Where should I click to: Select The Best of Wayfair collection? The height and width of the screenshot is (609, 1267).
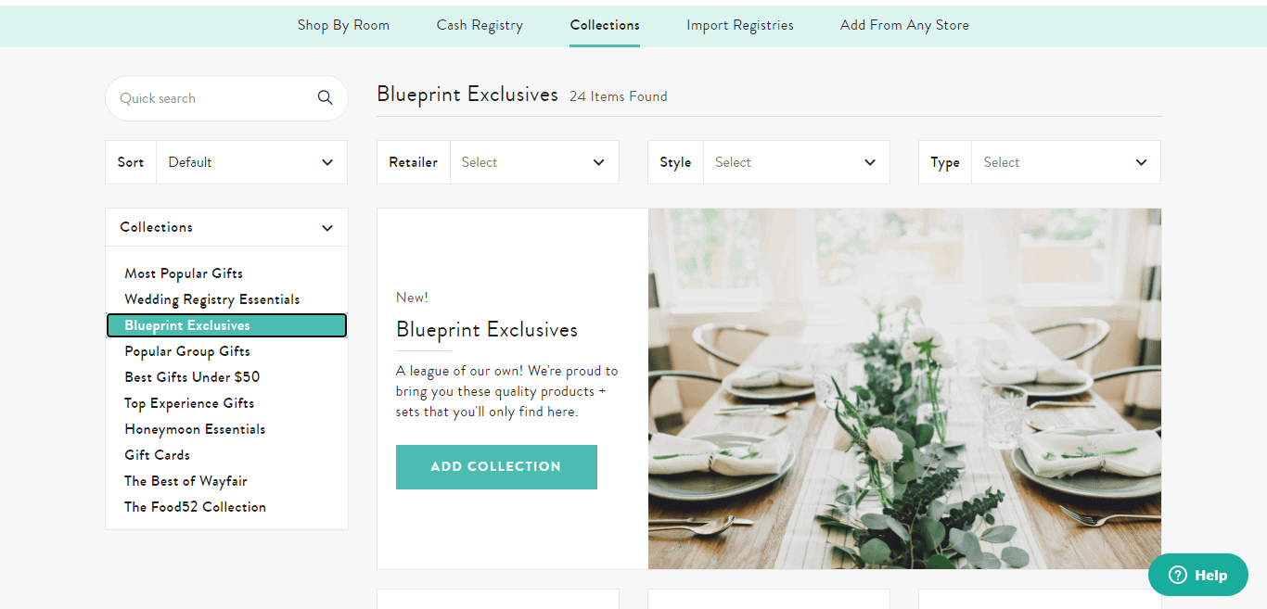click(x=186, y=481)
